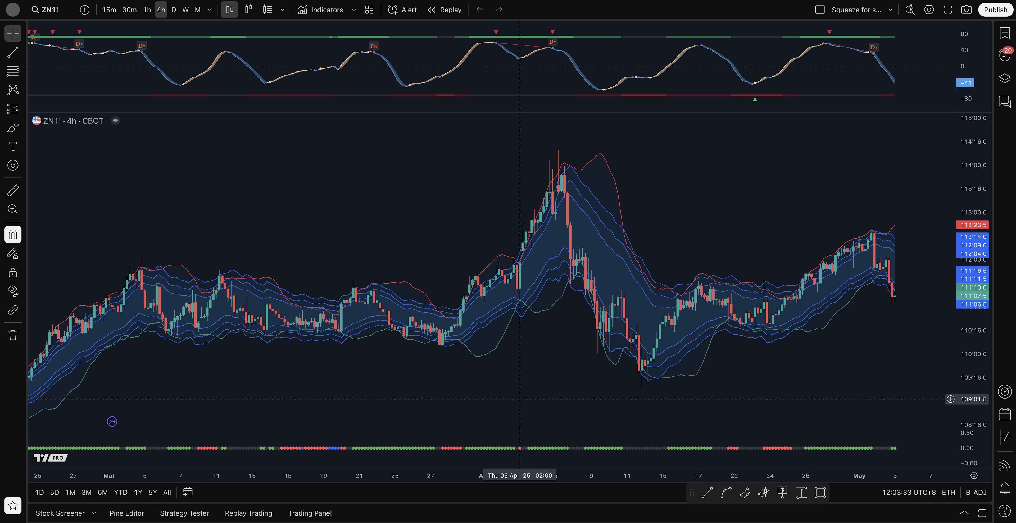Select the trend line drawing tool
The width and height of the screenshot is (1016, 523).
(13, 52)
